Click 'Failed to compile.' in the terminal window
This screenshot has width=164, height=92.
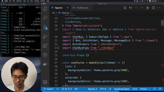[x=25, y=41]
